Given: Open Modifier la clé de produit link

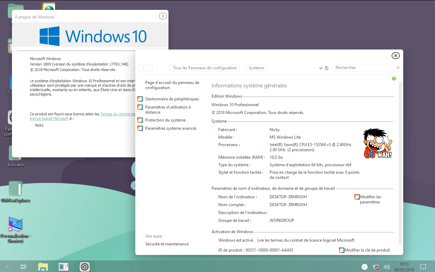Looking at the screenshot, I should [x=367, y=250].
